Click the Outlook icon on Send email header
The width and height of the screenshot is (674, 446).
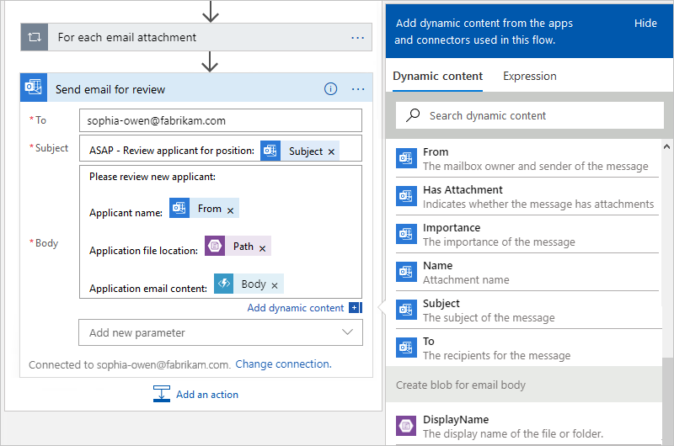34,89
